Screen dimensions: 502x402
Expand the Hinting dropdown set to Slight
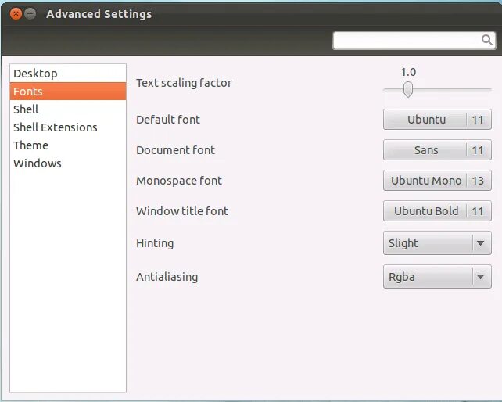437,243
